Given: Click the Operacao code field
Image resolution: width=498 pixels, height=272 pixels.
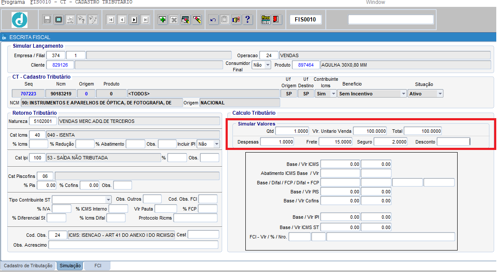Looking at the screenshot, I should pos(269,55).
